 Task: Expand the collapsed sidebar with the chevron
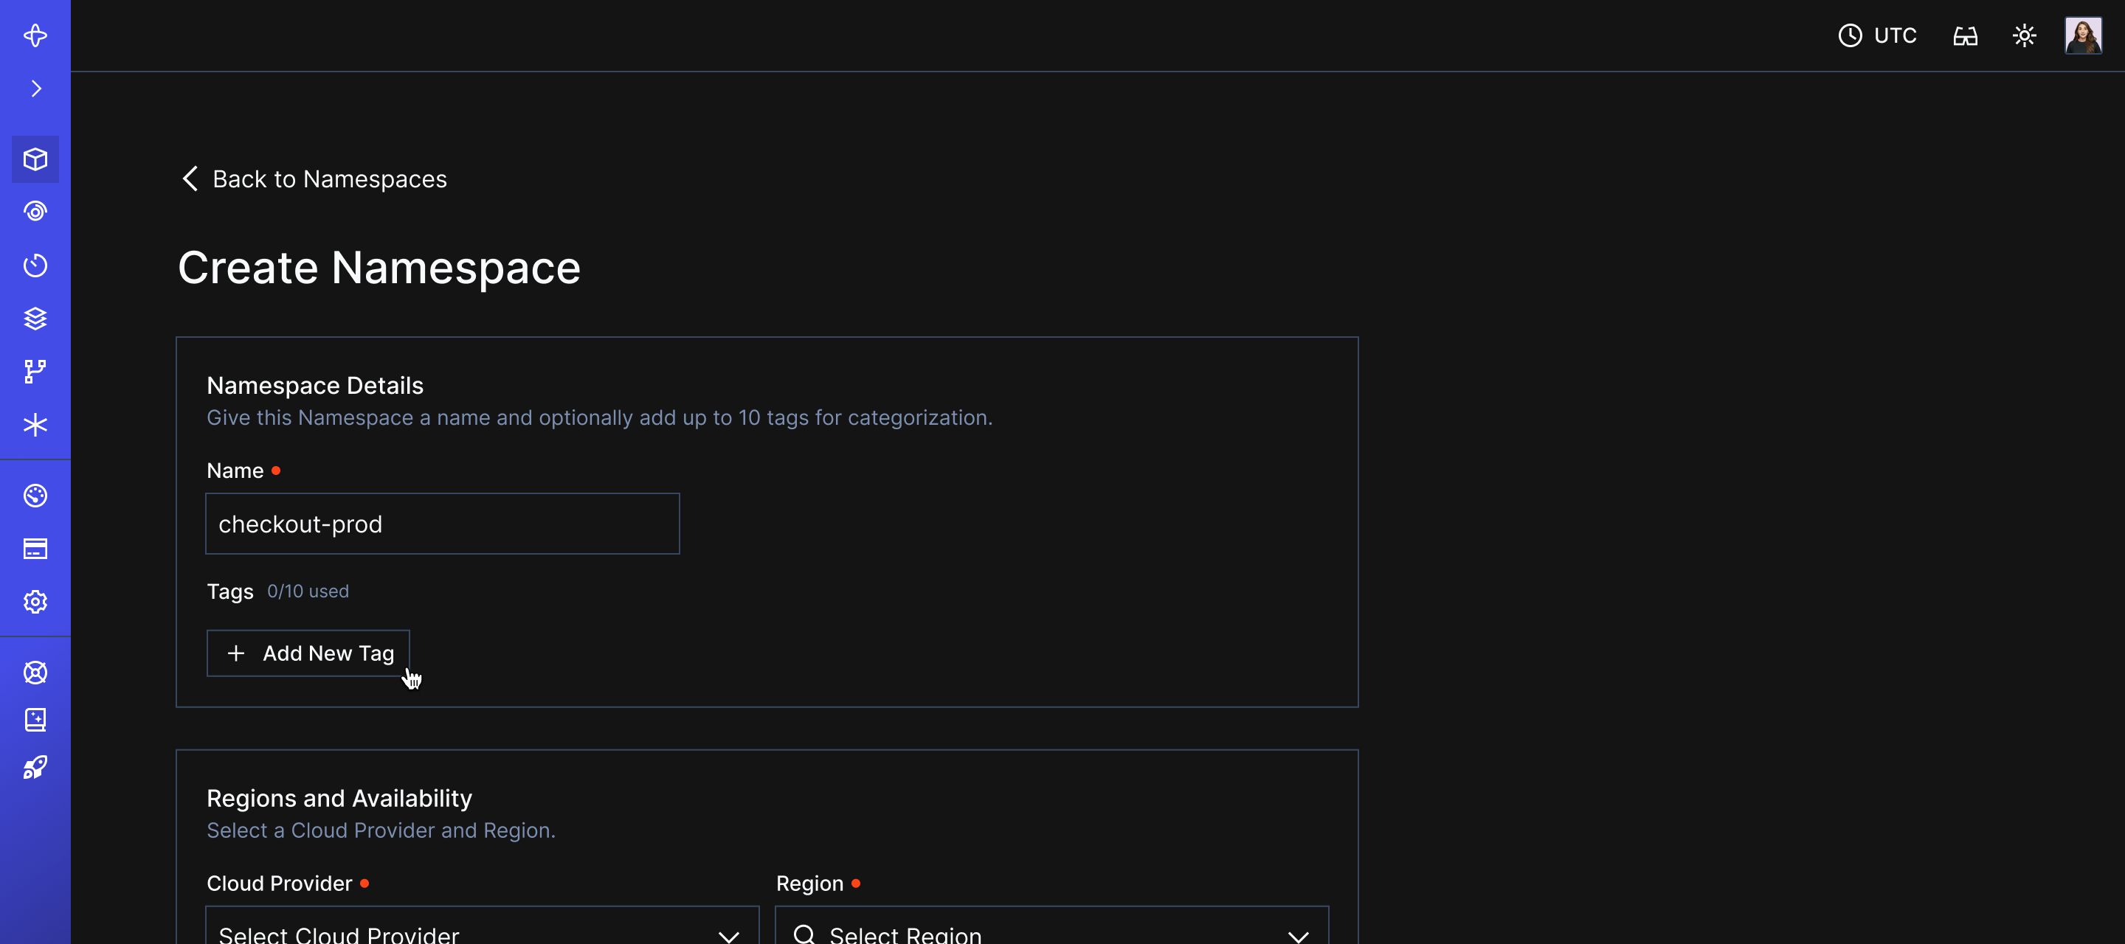click(x=35, y=88)
